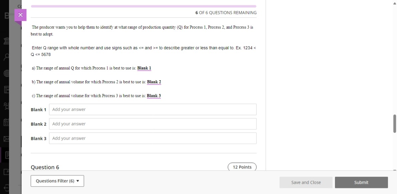Click inside the Blank 3 answer field

(152, 138)
